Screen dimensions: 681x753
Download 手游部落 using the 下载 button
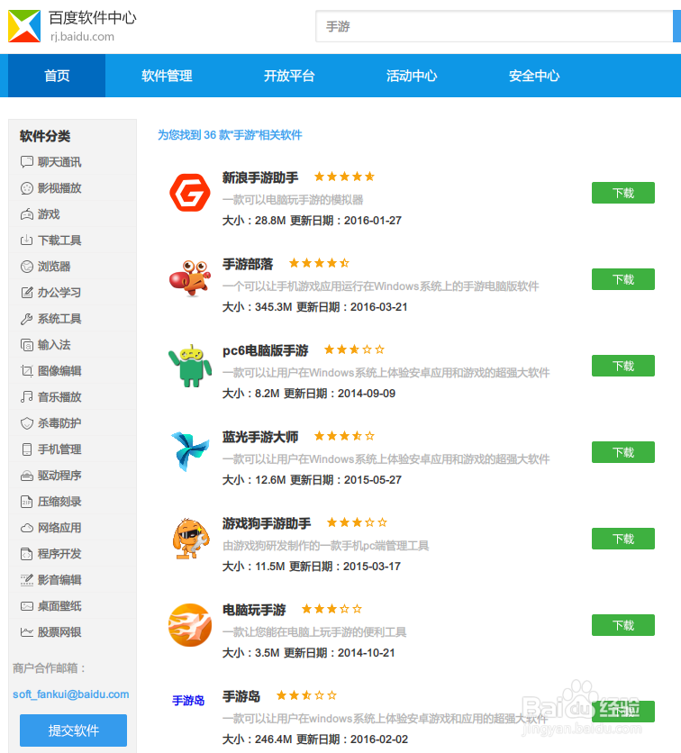(x=622, y=279)
